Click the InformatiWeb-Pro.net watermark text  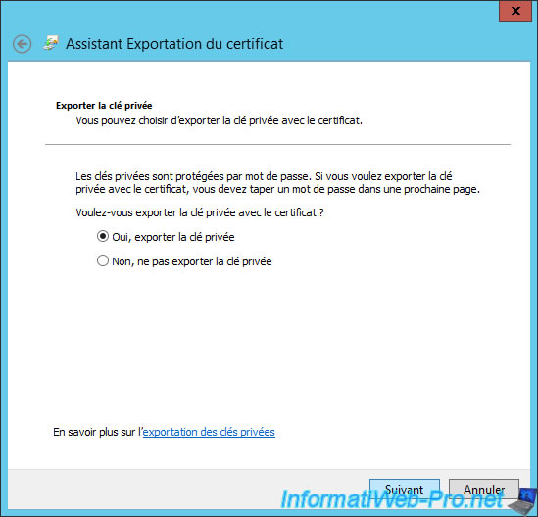[x=393, y=499]
